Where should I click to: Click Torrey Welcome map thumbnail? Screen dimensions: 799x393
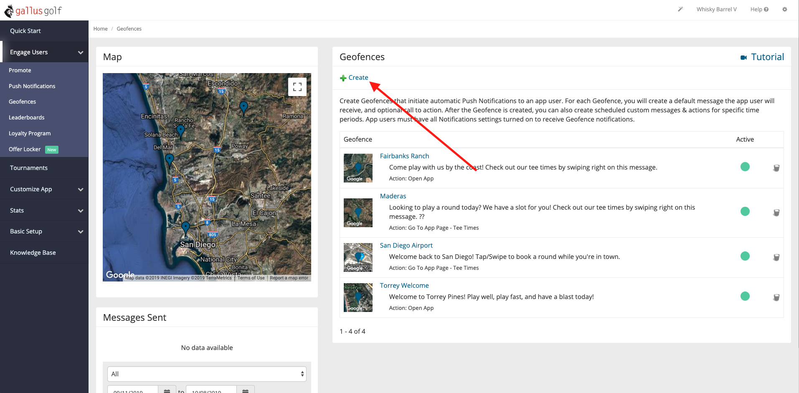point(358,297)
